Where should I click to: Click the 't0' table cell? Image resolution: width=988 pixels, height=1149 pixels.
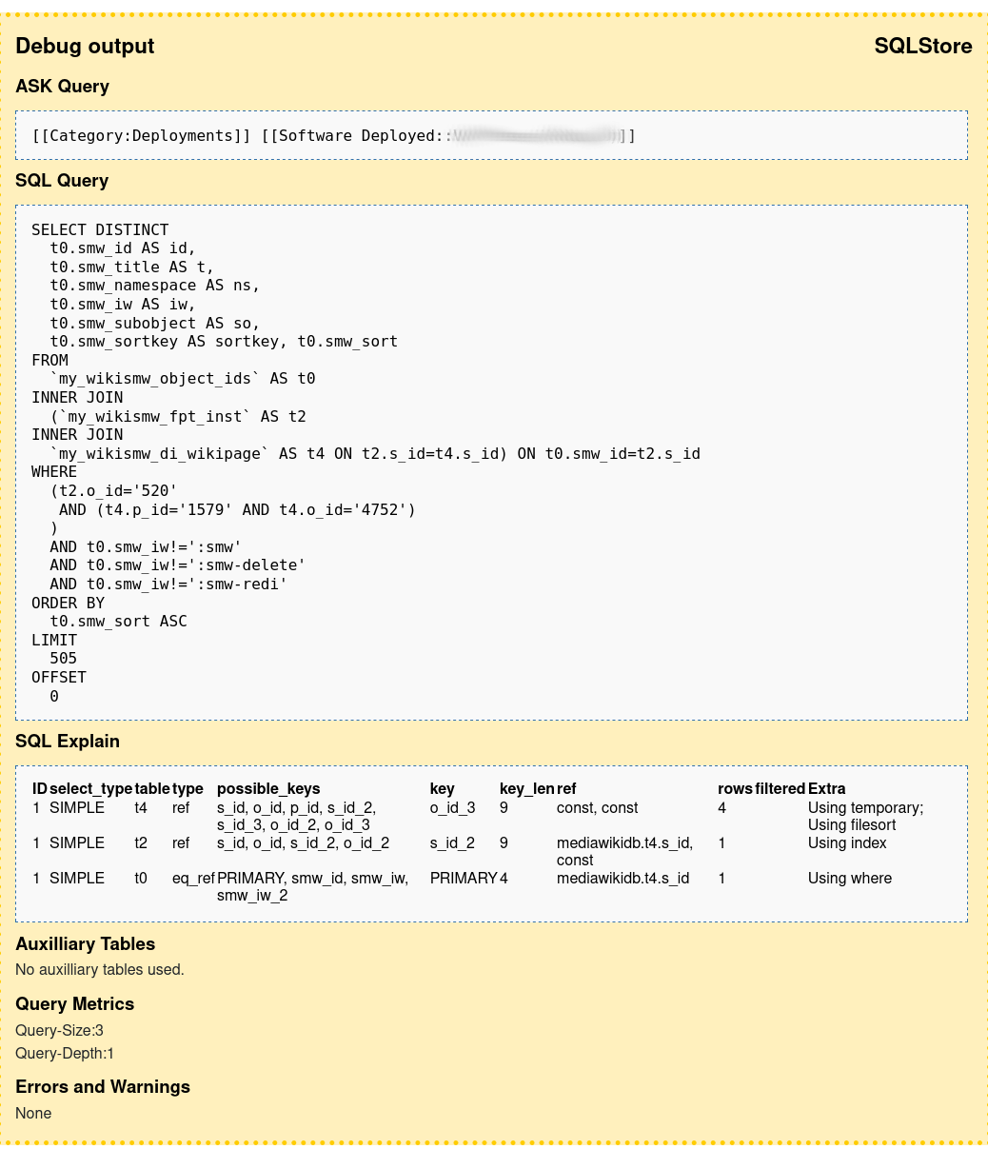point(141,879)
